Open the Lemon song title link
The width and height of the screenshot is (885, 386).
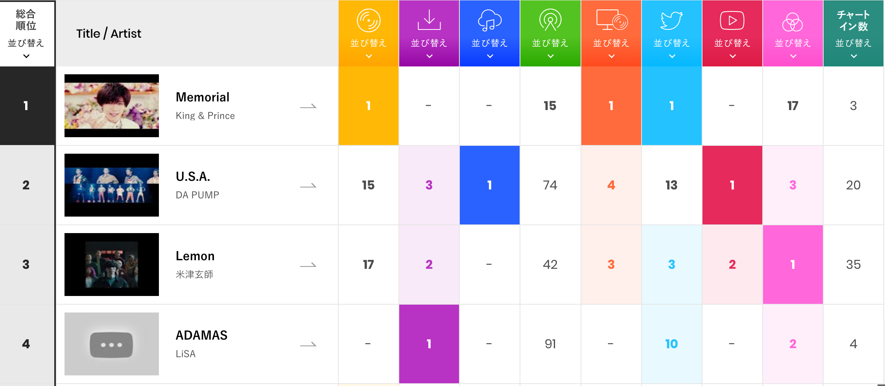pos(195,256)
